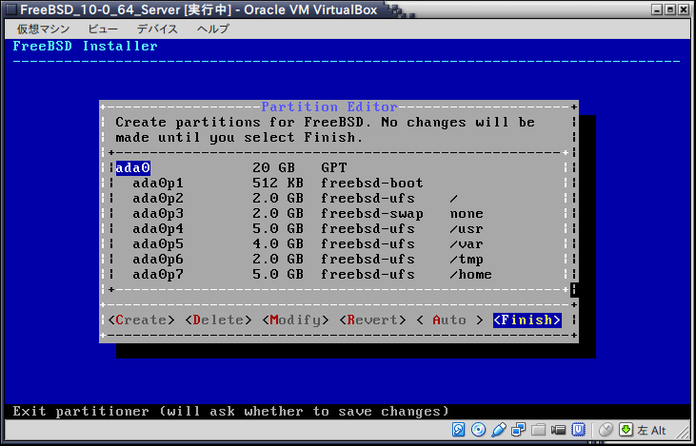Select the ada0p3 freebsd-swap partition row
Screen dimensions: 696x446
click(286, 213)
